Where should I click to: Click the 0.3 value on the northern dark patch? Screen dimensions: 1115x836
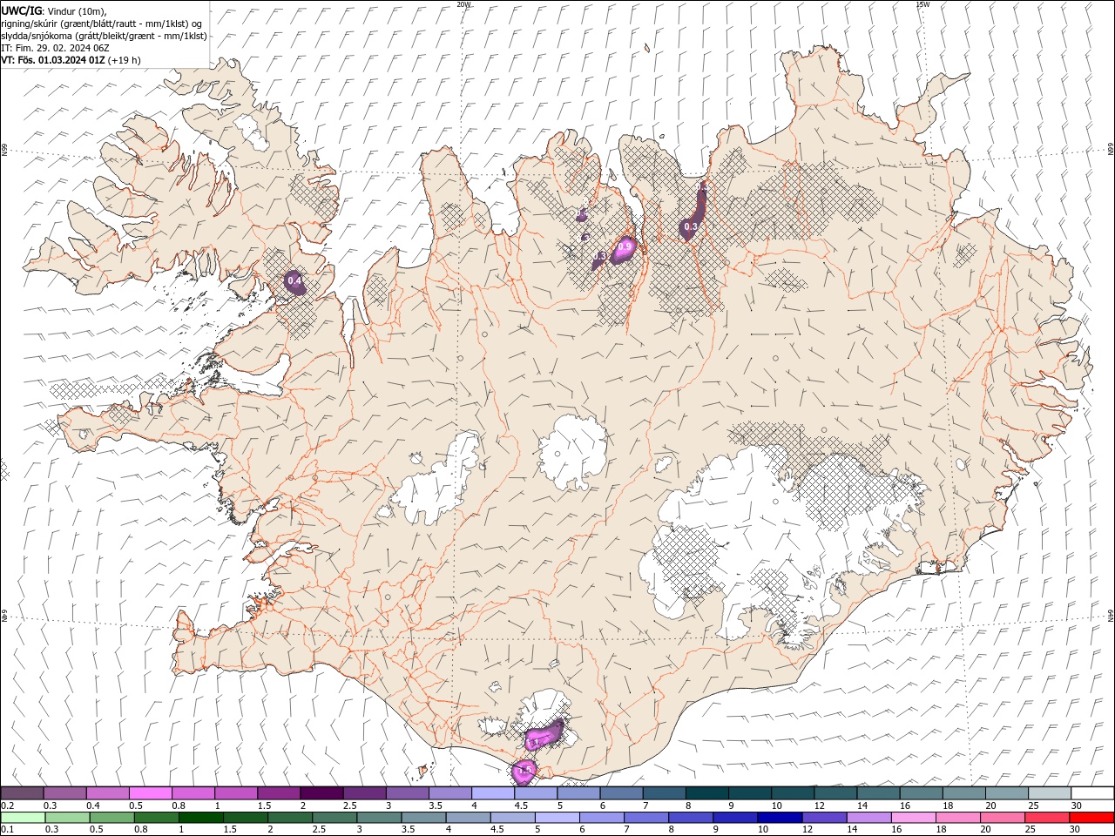pyautogui.click(x=690, y=226)
